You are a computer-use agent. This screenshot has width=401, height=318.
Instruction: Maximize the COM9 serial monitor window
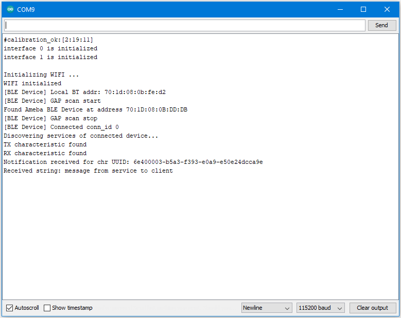(x=363, y=9)
